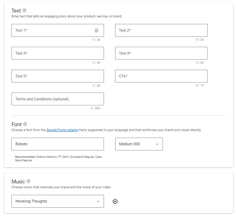Click the Terms and Conditions optional field
The width and height of the screenshot is (236, 216).
(57, 99)
